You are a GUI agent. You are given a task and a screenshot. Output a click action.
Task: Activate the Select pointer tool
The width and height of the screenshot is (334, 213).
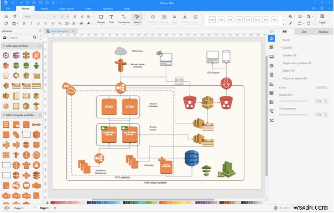(137, 19)
